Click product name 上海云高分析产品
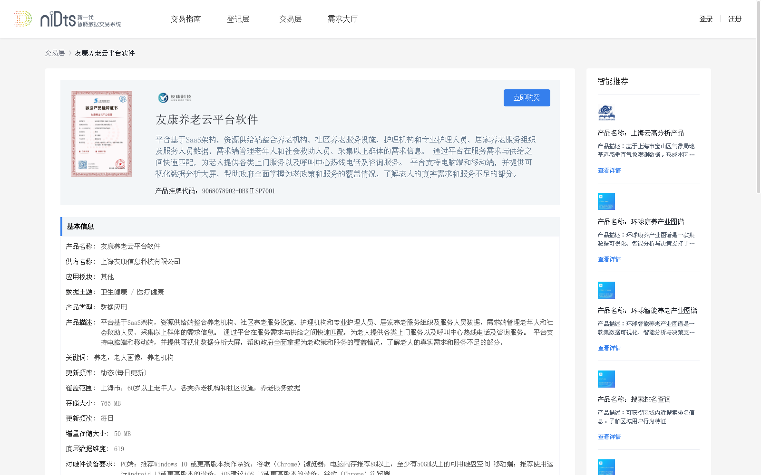The width and height of the screenshot is (761, 475). click(657, 133)
